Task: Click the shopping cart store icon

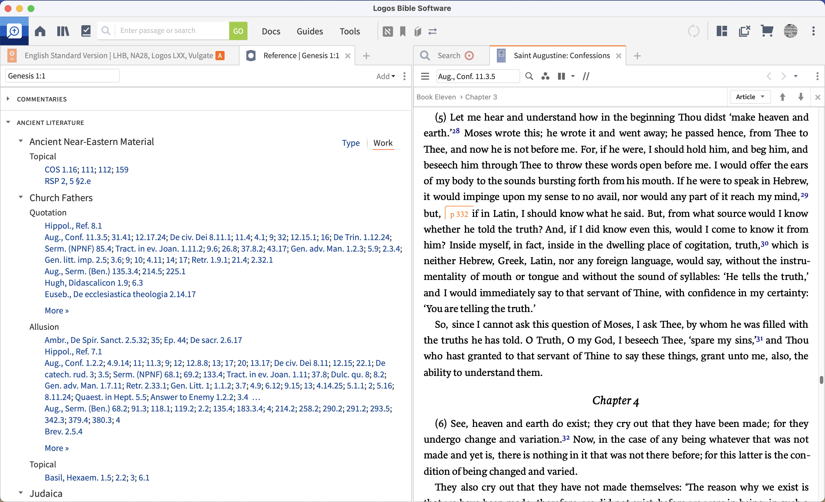Action: pyautogui.click(x=767, y=31)
